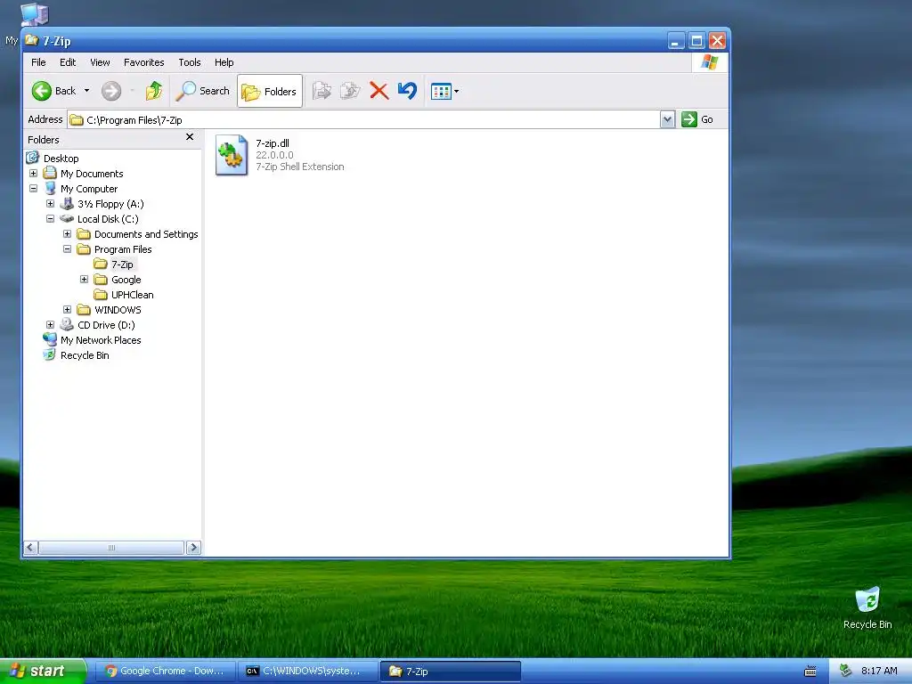The image size is (912, 684).
Task: Select 3½ Floppy (A:) drive
Action: tap(110, 204)
